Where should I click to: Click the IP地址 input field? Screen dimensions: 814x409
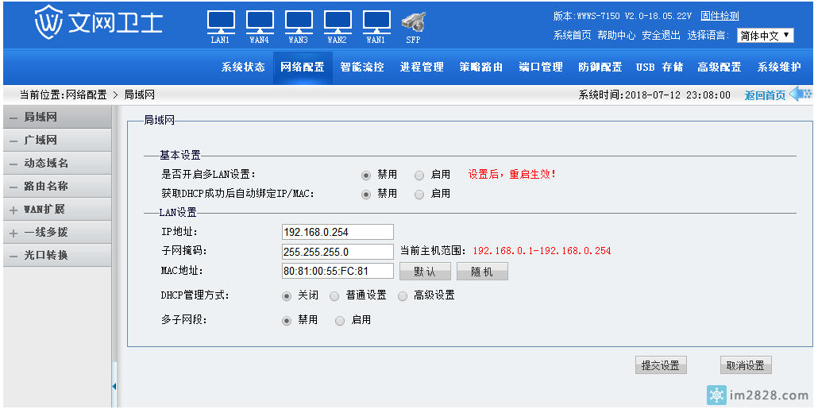tap(338, 232)
